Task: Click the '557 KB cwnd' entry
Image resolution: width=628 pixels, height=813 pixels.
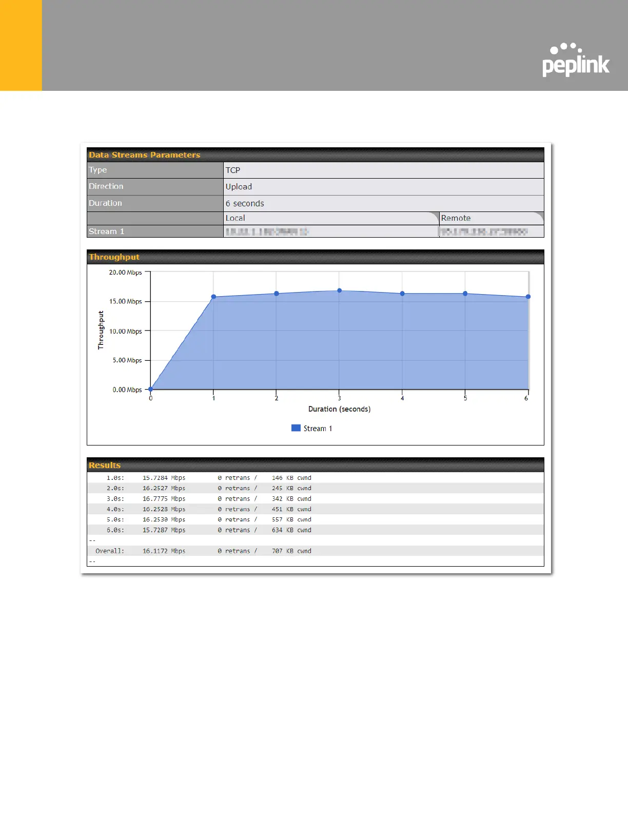Action: tap(291, 519)
